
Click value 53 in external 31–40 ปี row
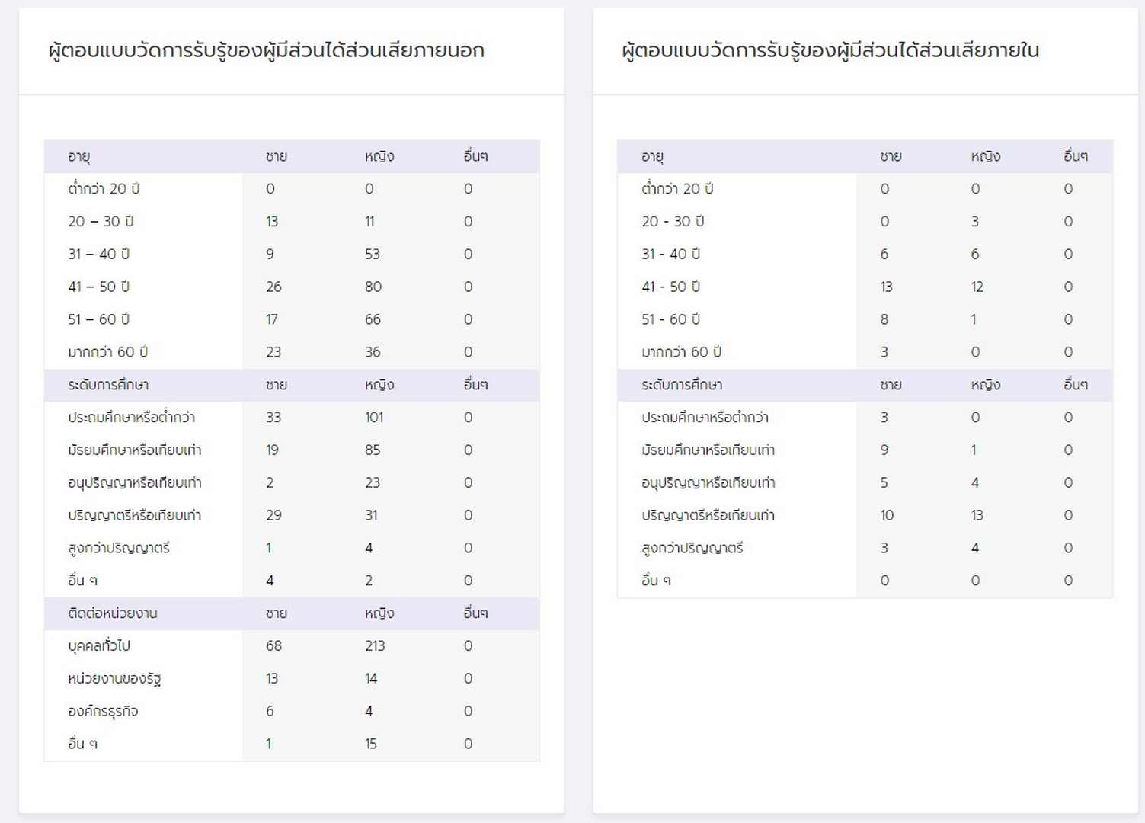(373, 255)
